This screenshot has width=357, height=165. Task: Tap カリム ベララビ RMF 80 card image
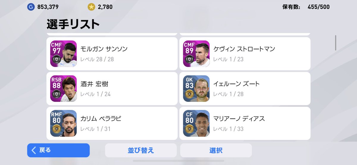(63, 123)
